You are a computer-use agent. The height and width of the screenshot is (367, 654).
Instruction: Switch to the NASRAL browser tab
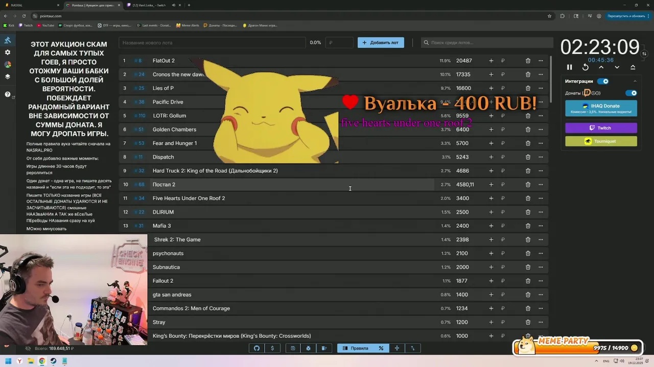[31, 5]
